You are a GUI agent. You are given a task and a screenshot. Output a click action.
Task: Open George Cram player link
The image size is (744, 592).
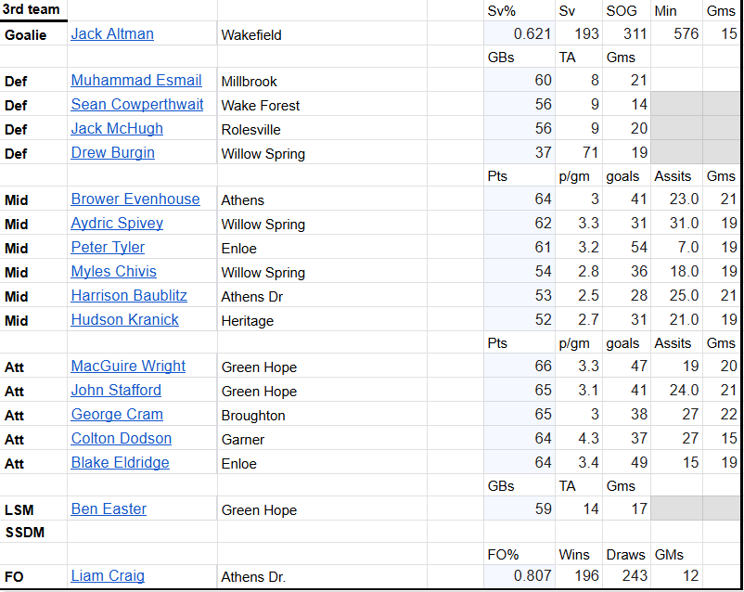117,415
